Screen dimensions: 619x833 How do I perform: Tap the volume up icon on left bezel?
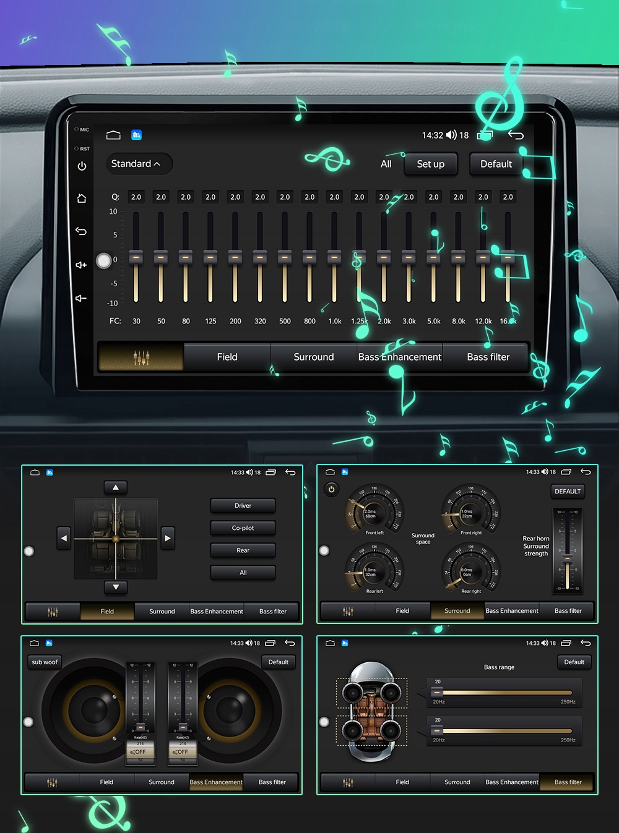tap(81, 265)
